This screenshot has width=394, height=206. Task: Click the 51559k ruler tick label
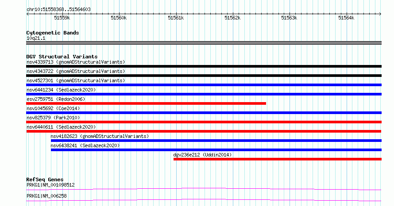coord(62,18)
